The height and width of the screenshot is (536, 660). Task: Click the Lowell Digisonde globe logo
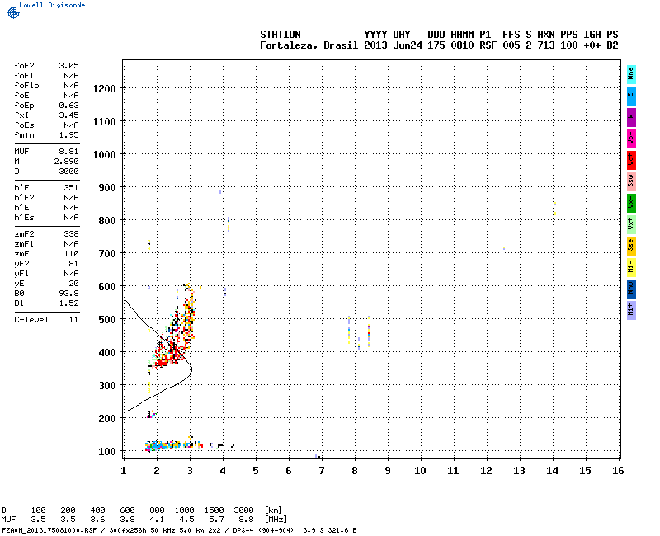click(13, 12)
